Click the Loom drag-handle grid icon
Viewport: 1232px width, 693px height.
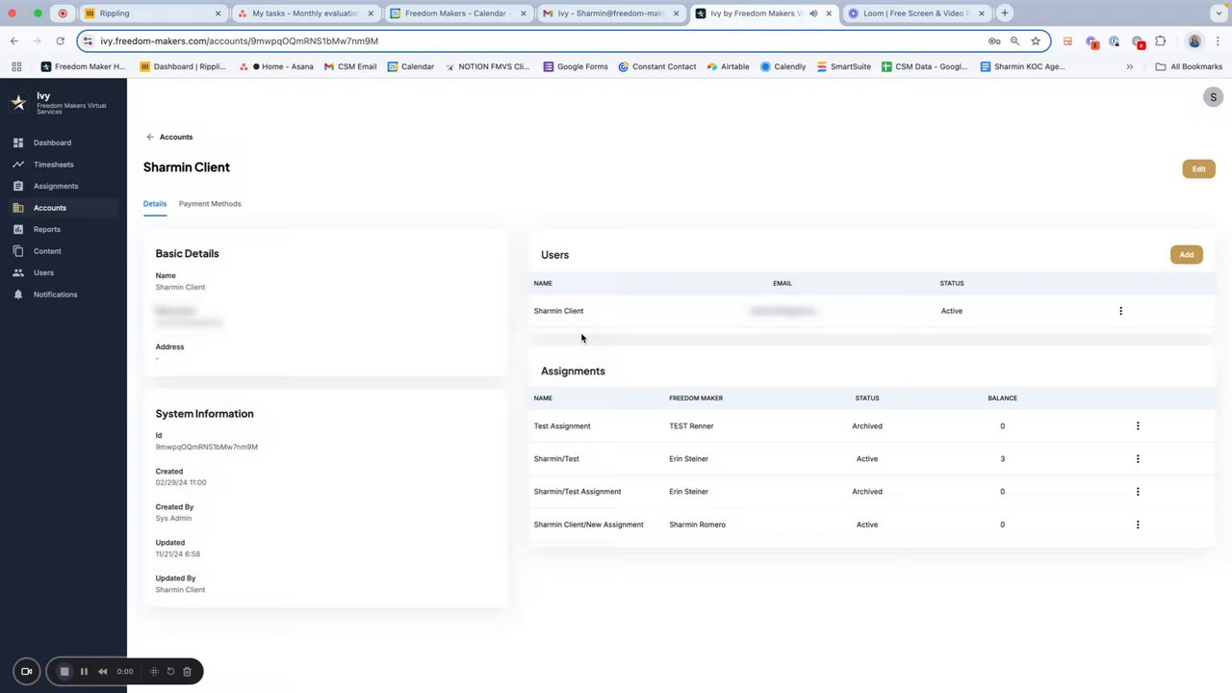(154, 672)
